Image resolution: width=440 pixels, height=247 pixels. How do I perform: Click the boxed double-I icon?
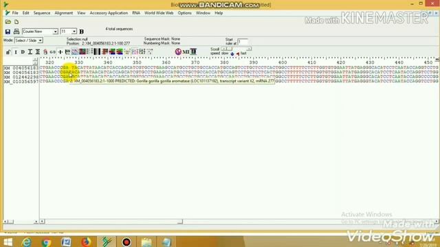(193, 52)
